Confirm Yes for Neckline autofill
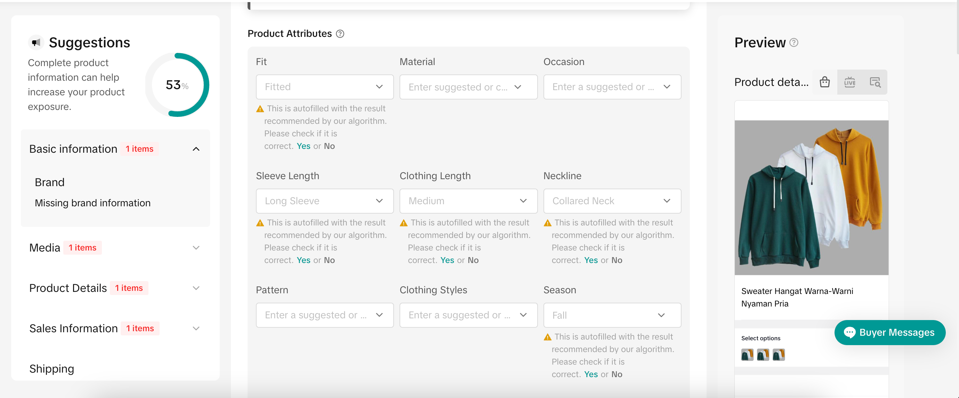Image resolution: width=959 pixels, height=398 pixels. (591, 260)
